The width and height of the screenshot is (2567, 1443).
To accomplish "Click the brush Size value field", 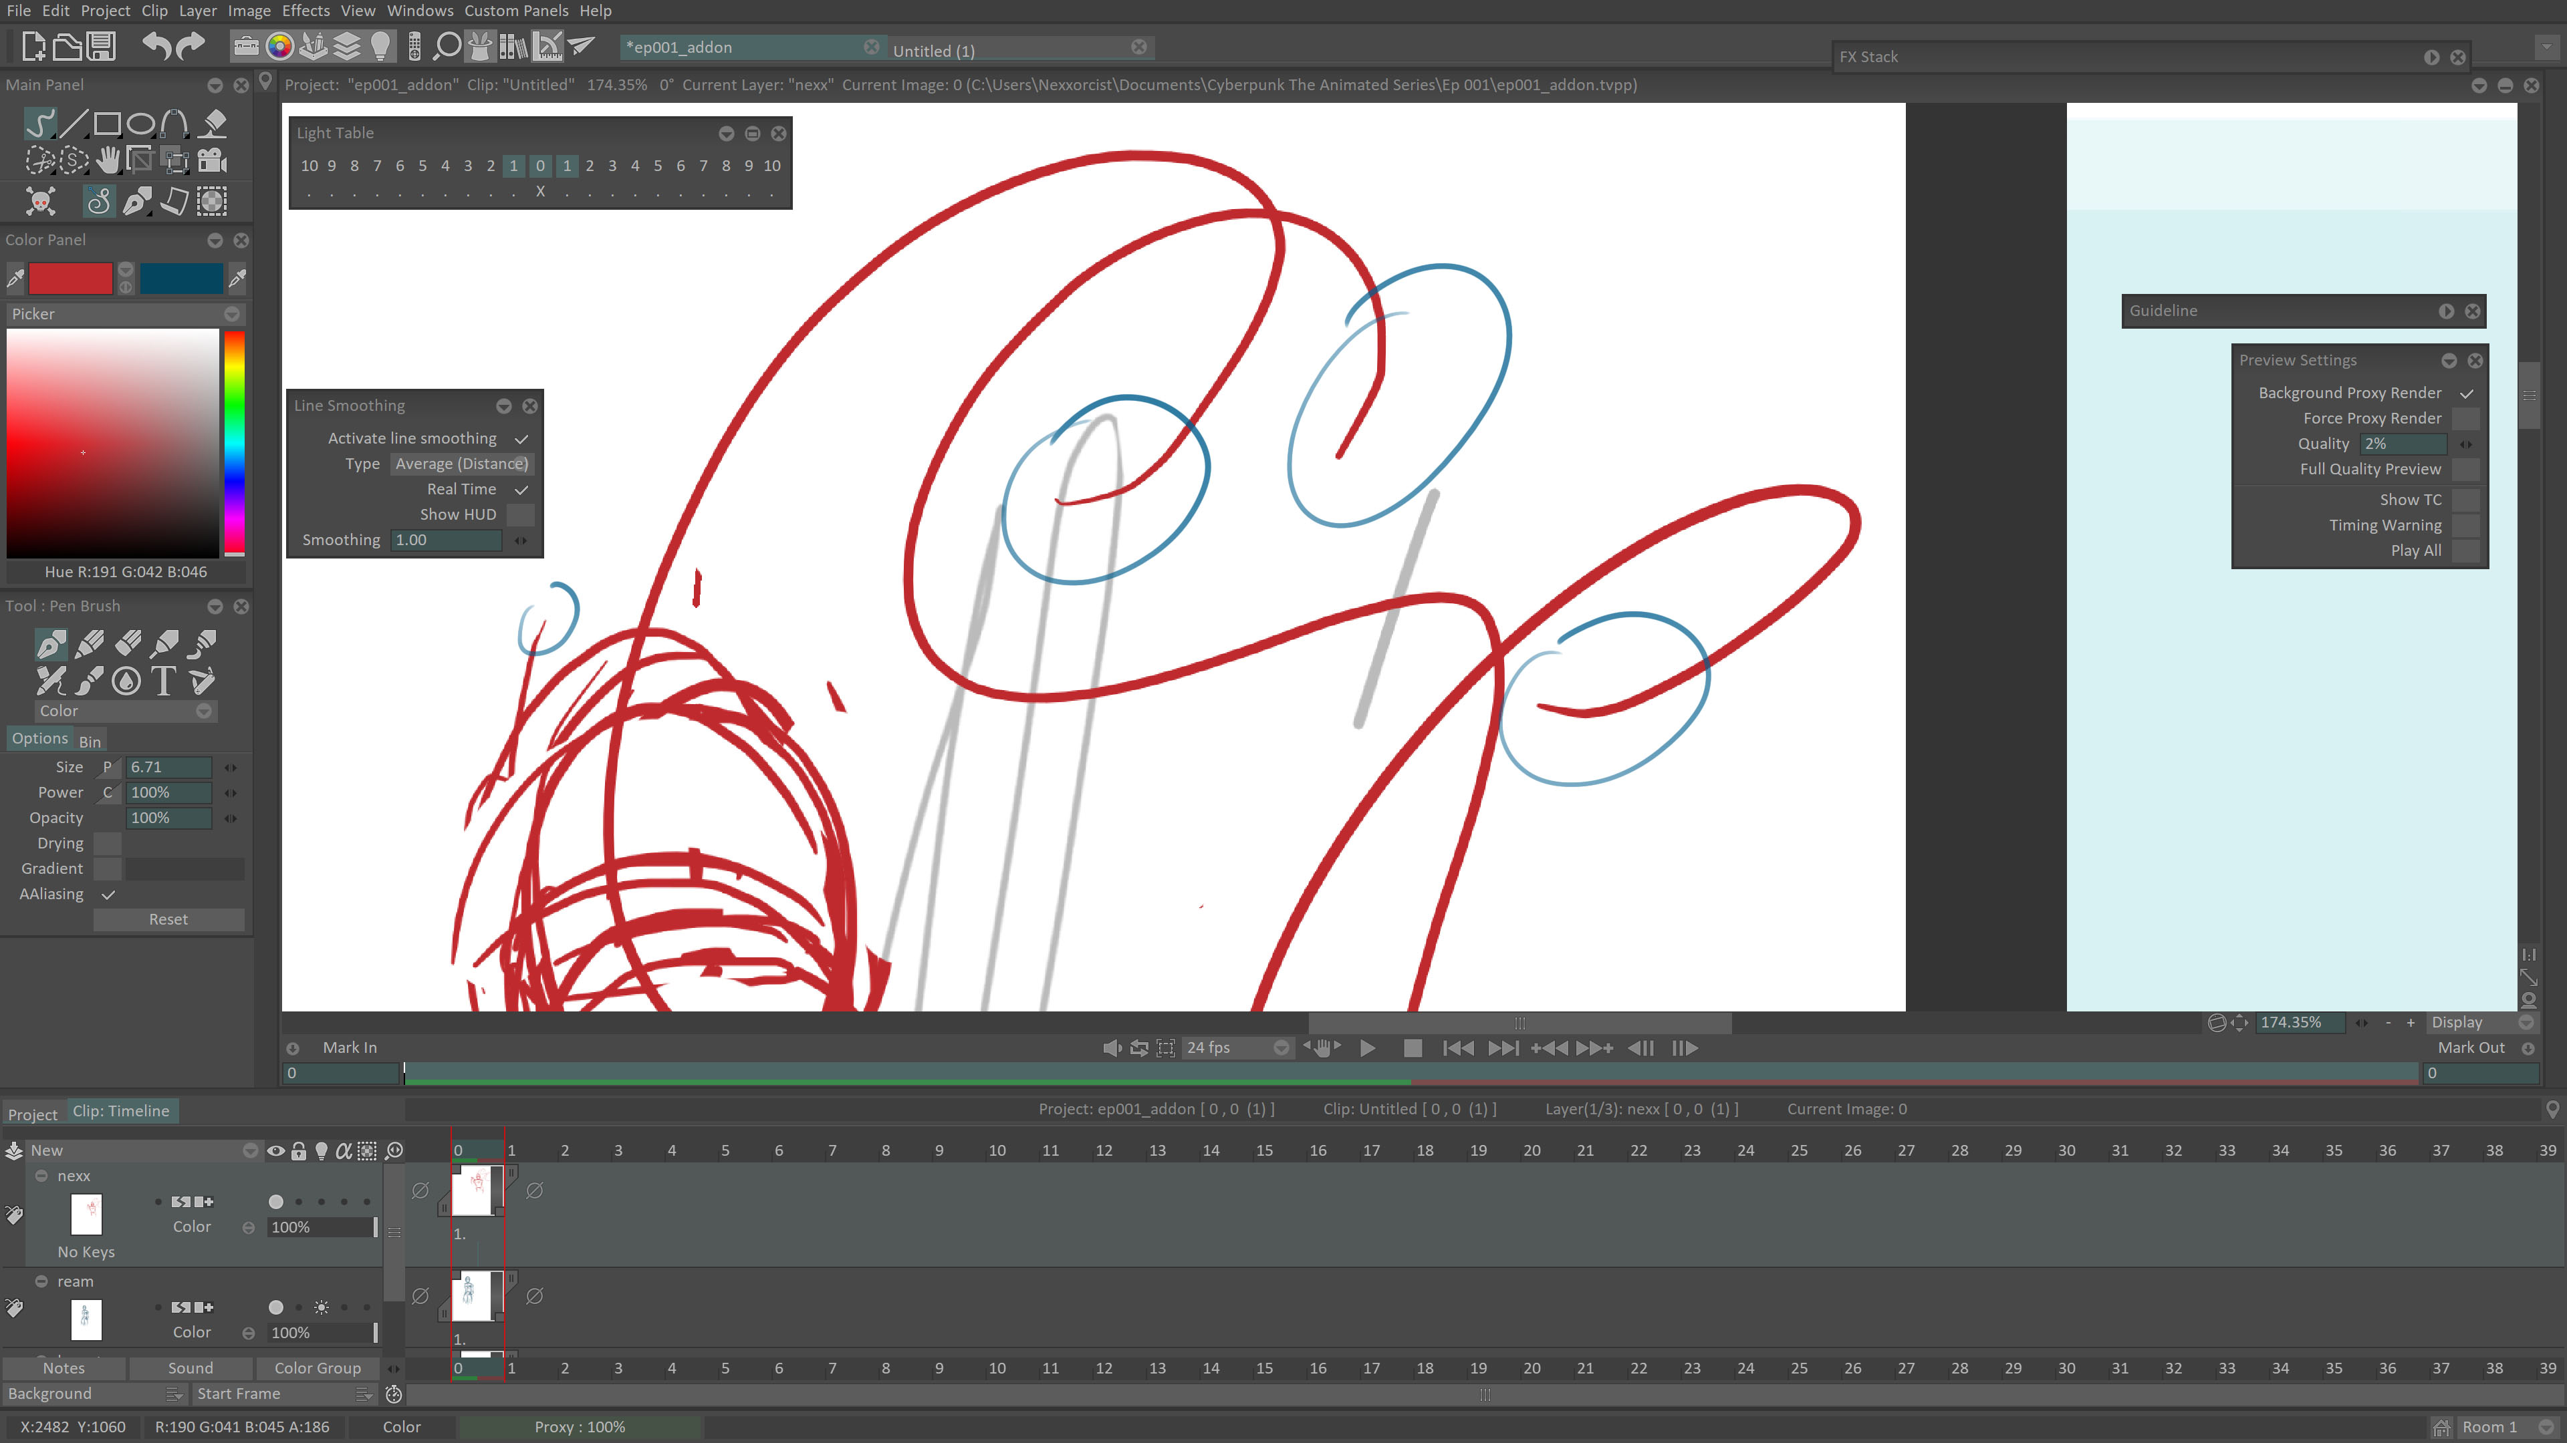I will pos(169,768).
